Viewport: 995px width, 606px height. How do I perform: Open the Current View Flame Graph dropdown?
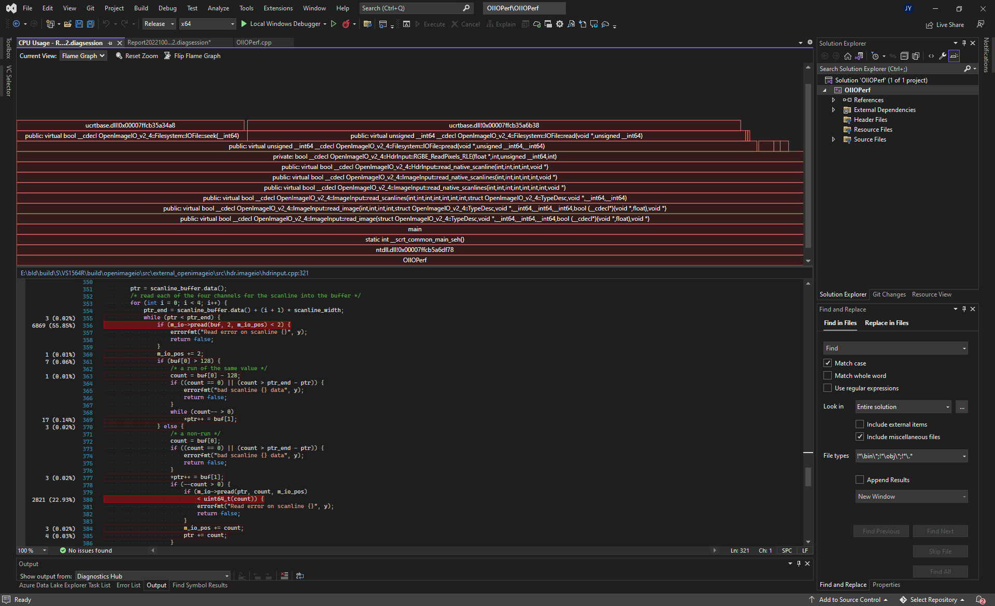pyautogui.click(x=83, y=55)
